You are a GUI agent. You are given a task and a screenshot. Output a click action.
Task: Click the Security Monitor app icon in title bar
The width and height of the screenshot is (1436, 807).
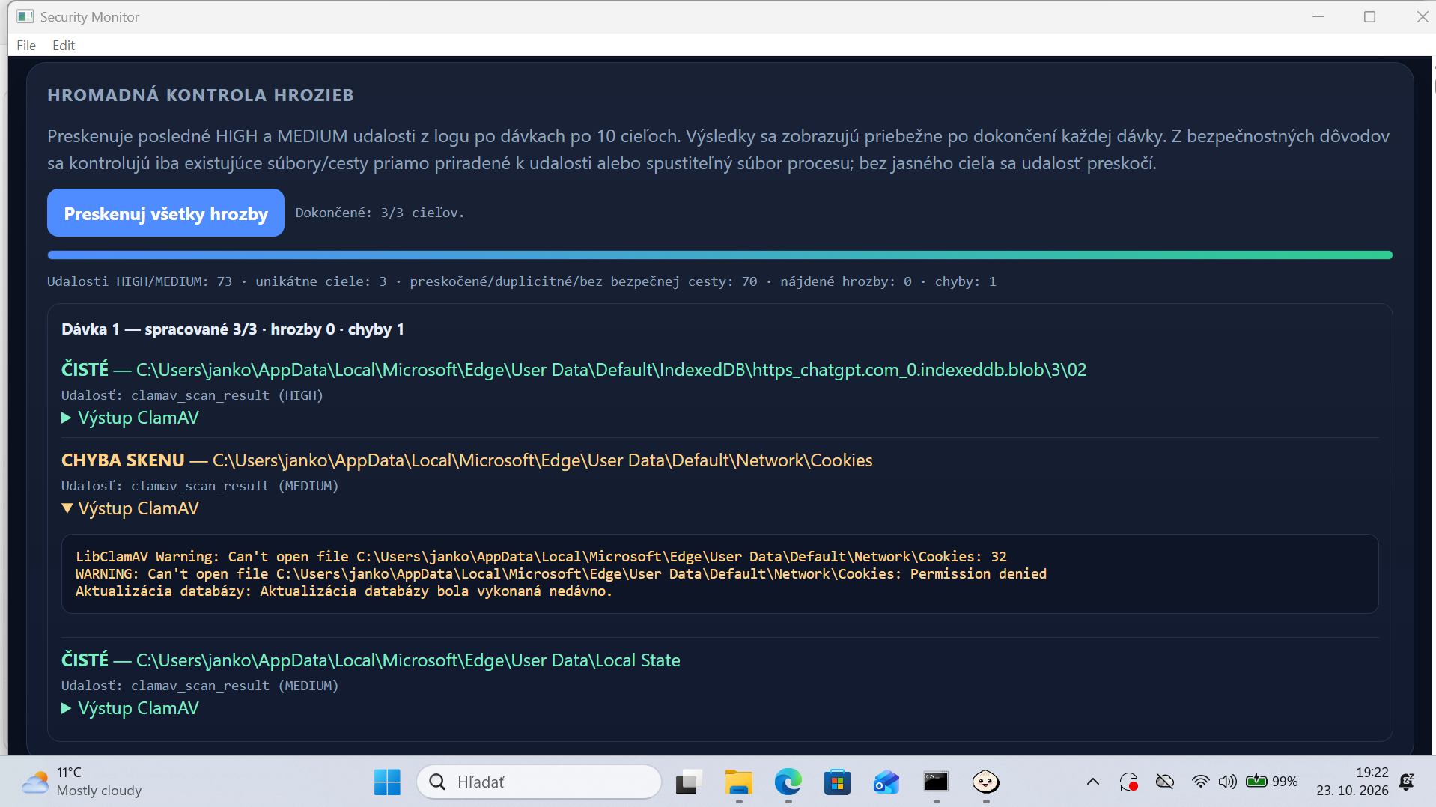(25, 16)
